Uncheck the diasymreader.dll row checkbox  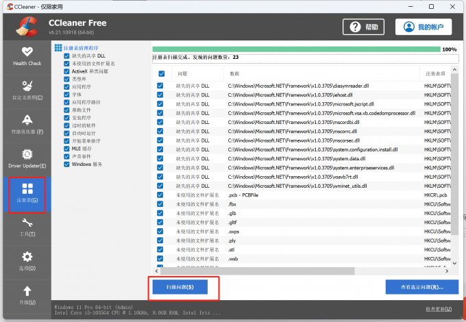(160, 86)
